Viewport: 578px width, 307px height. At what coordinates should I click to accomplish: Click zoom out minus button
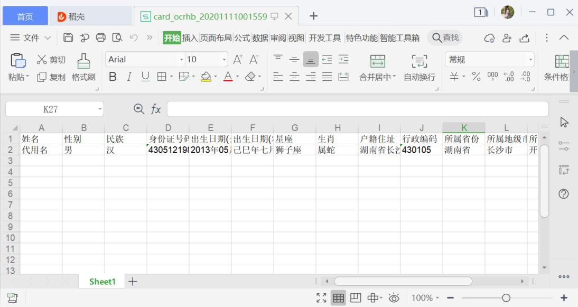451,298
